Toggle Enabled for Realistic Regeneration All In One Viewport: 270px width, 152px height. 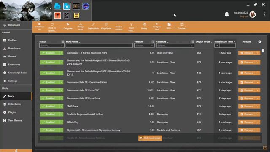click(x=50, y=114)
